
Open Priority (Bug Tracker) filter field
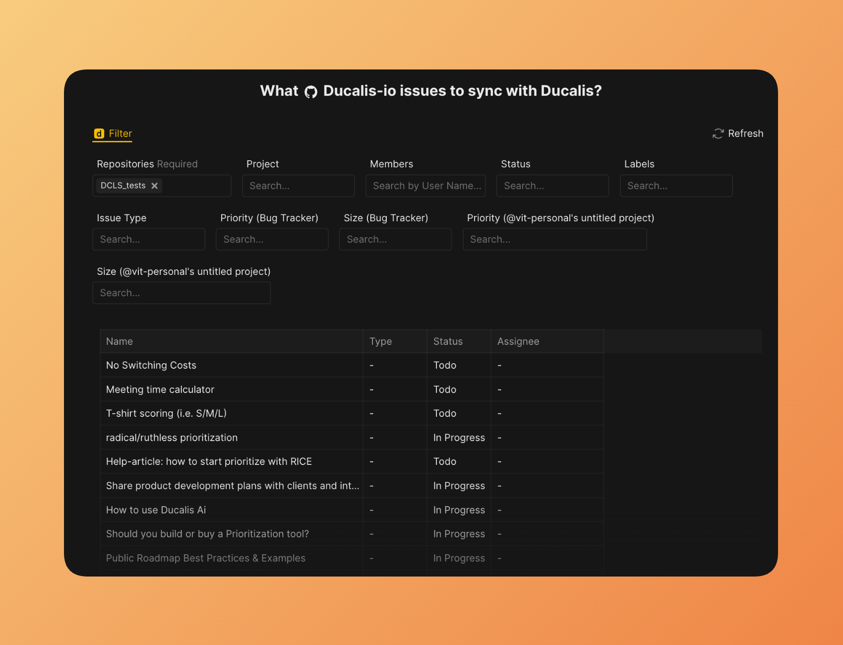(272, 239)
